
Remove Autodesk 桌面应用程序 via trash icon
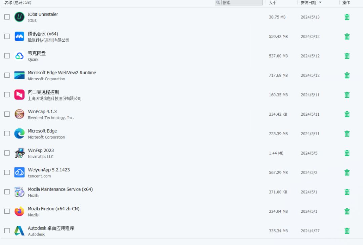(347, 231)
